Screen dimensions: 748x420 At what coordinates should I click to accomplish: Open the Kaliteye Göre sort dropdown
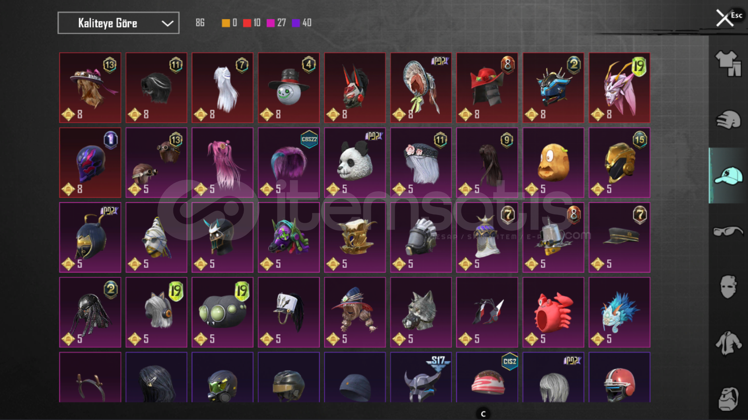(x=118, y=23)
